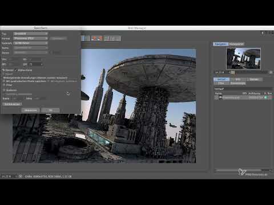The height and width of the screenshot is (205, 274).
Task: Click the Auflösung column header in Verlauf
Action: click(x=254, y=93)
